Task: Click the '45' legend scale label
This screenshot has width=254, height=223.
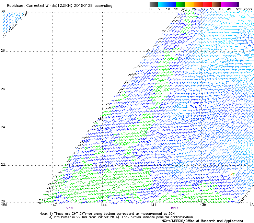Action: 229,9
